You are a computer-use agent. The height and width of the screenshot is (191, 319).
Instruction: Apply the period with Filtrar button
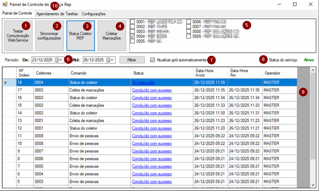pyautogui.click(x=132, y=60)
